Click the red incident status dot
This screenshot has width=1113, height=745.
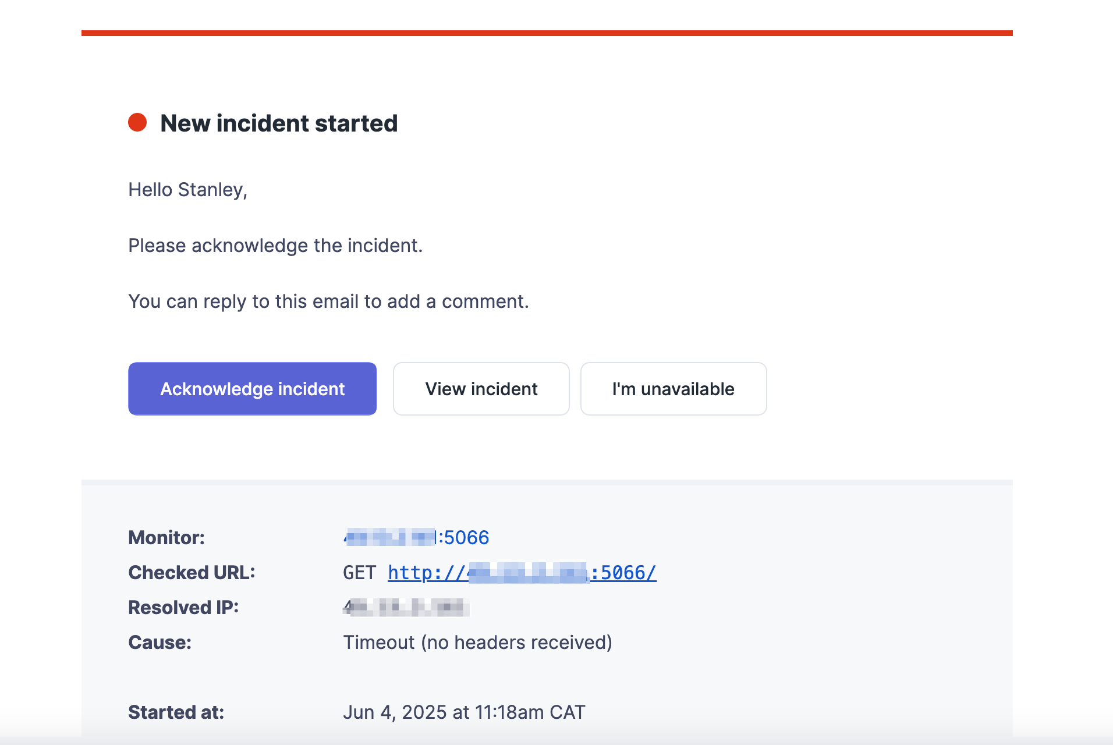tap(137, 122)
